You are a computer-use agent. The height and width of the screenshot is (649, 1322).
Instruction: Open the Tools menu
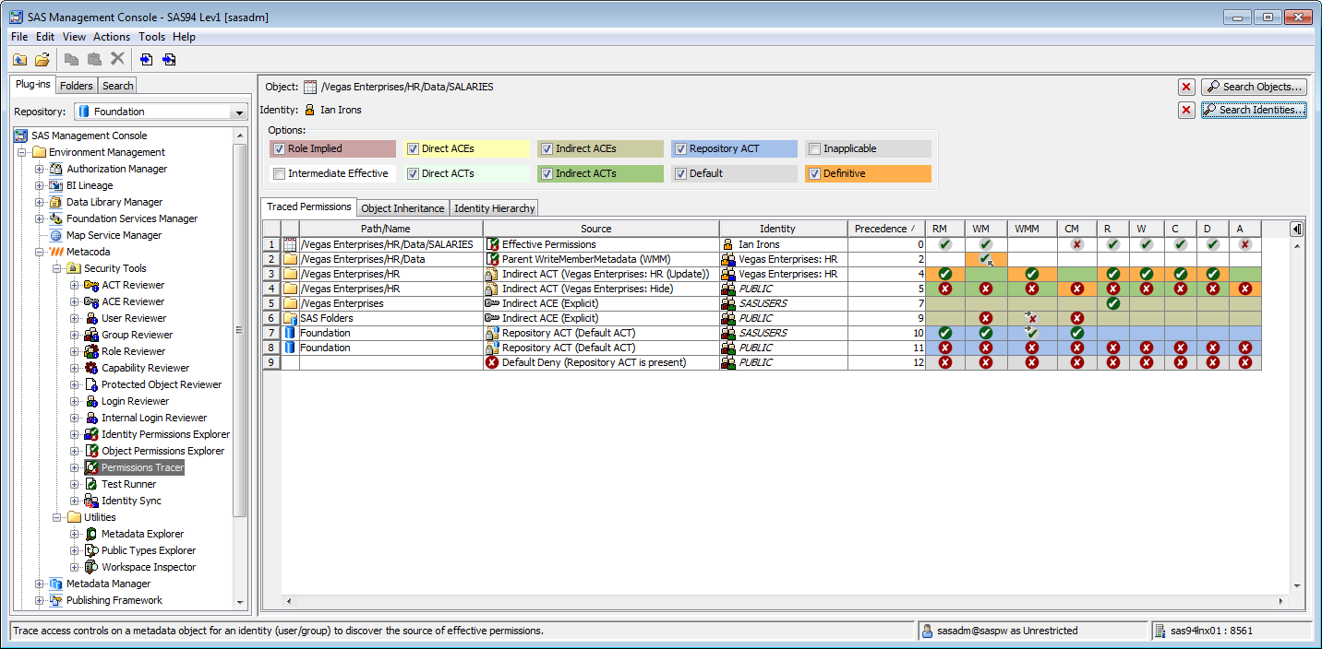[151, 37]
